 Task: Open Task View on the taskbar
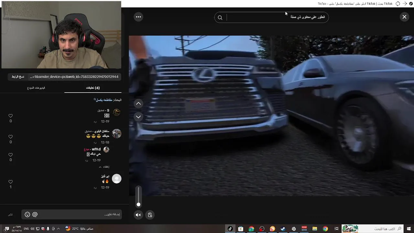[336, 229]
